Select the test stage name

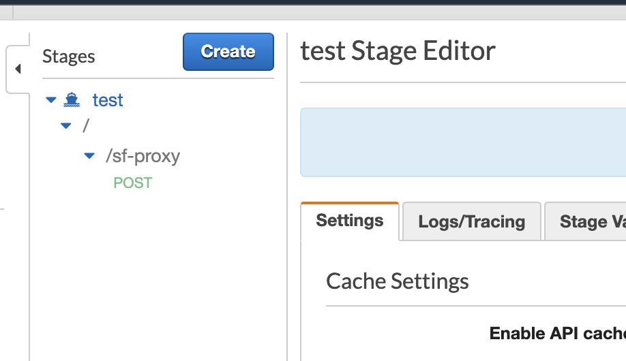[x=108, y=100]
